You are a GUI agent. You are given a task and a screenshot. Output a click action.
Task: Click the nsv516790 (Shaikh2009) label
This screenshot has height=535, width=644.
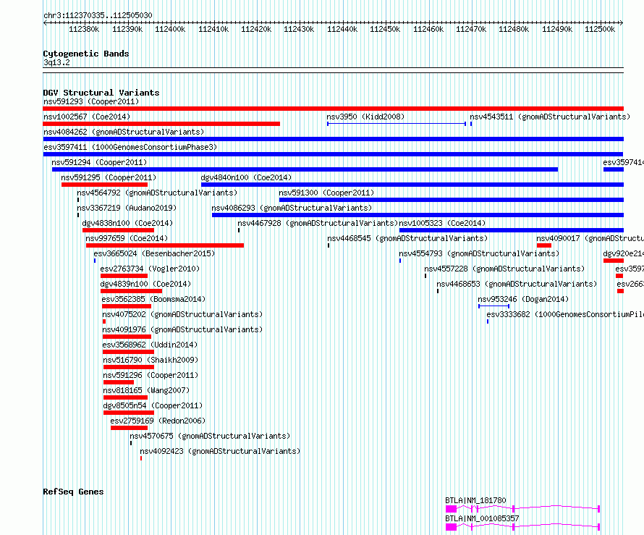[x=151, y=360]
